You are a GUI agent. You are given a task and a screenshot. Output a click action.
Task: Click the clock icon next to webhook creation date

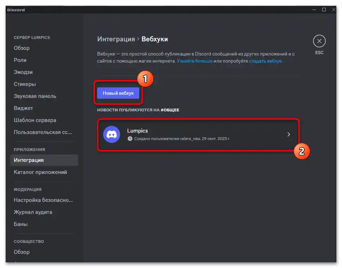click(x=129, y=139)
